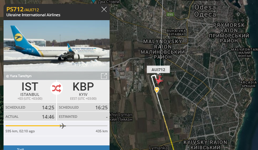Open the Ukraine International aircraft photo
The height and width of the screenshot is (150, 258).
point(57,46)
